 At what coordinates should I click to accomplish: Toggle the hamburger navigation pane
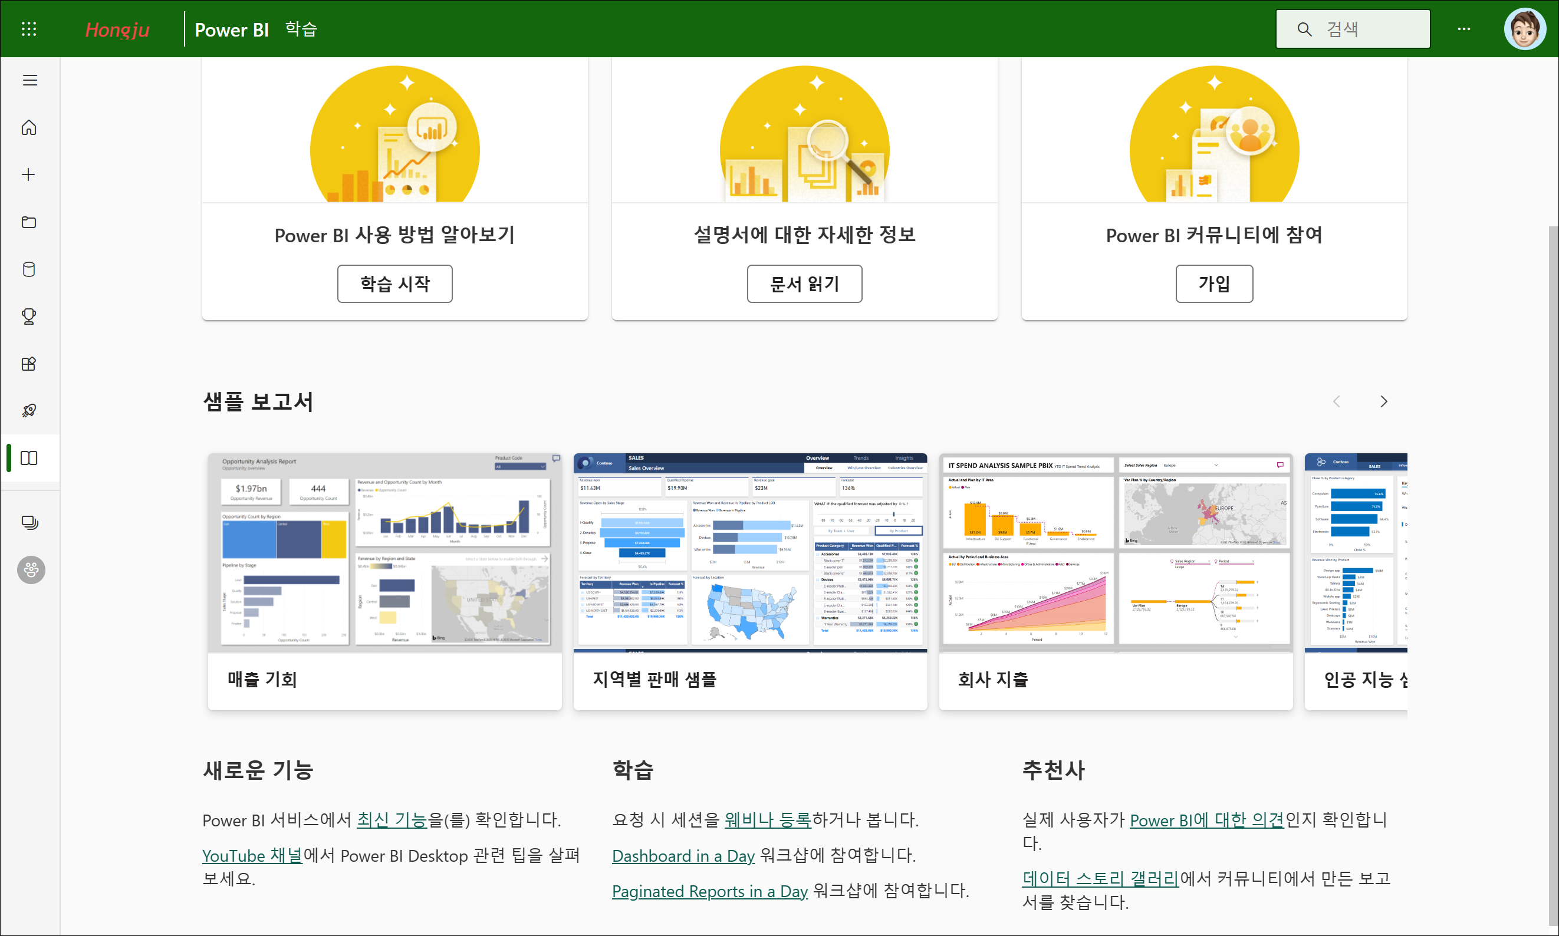pos(29,80)
